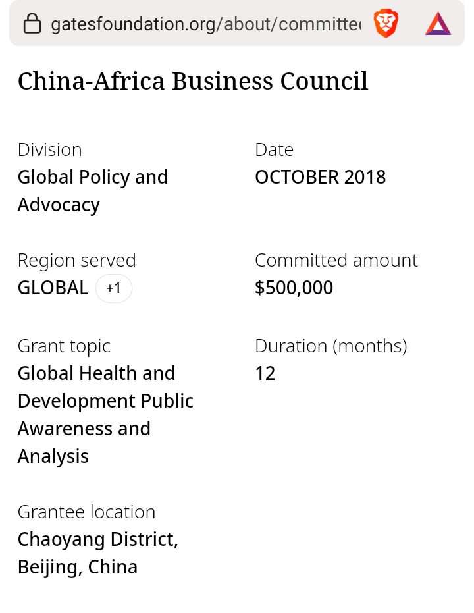Viewport: 474px width, 613px height.
Task: Click the OCTOBER 2018 date value
Action: click(320, 177)
